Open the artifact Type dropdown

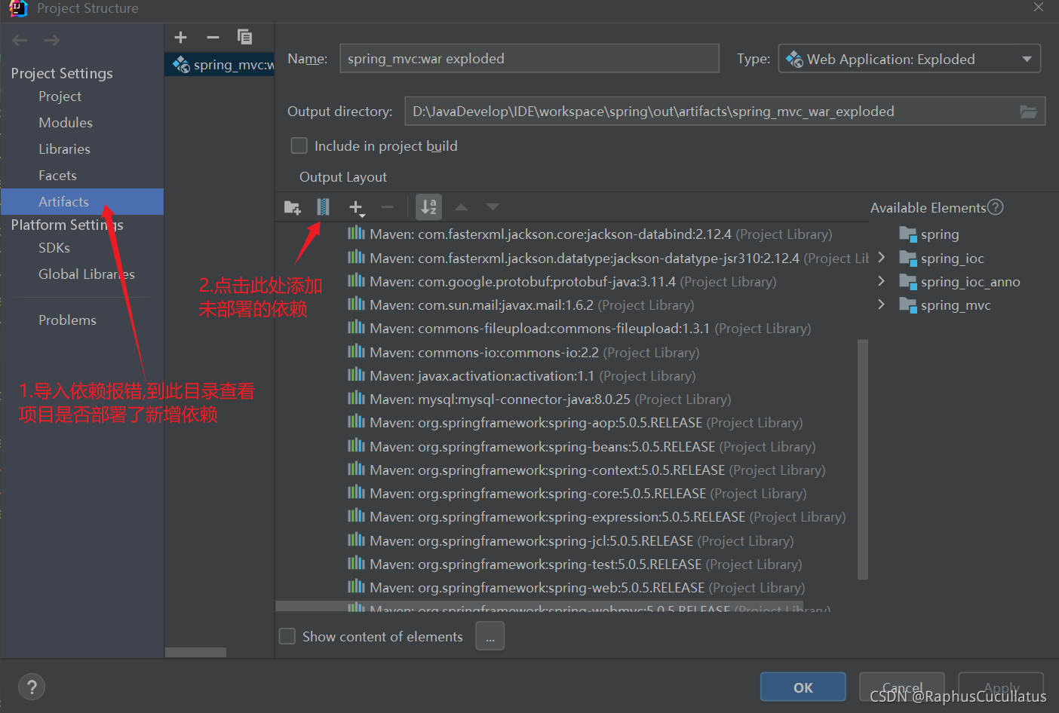[909, 59]
